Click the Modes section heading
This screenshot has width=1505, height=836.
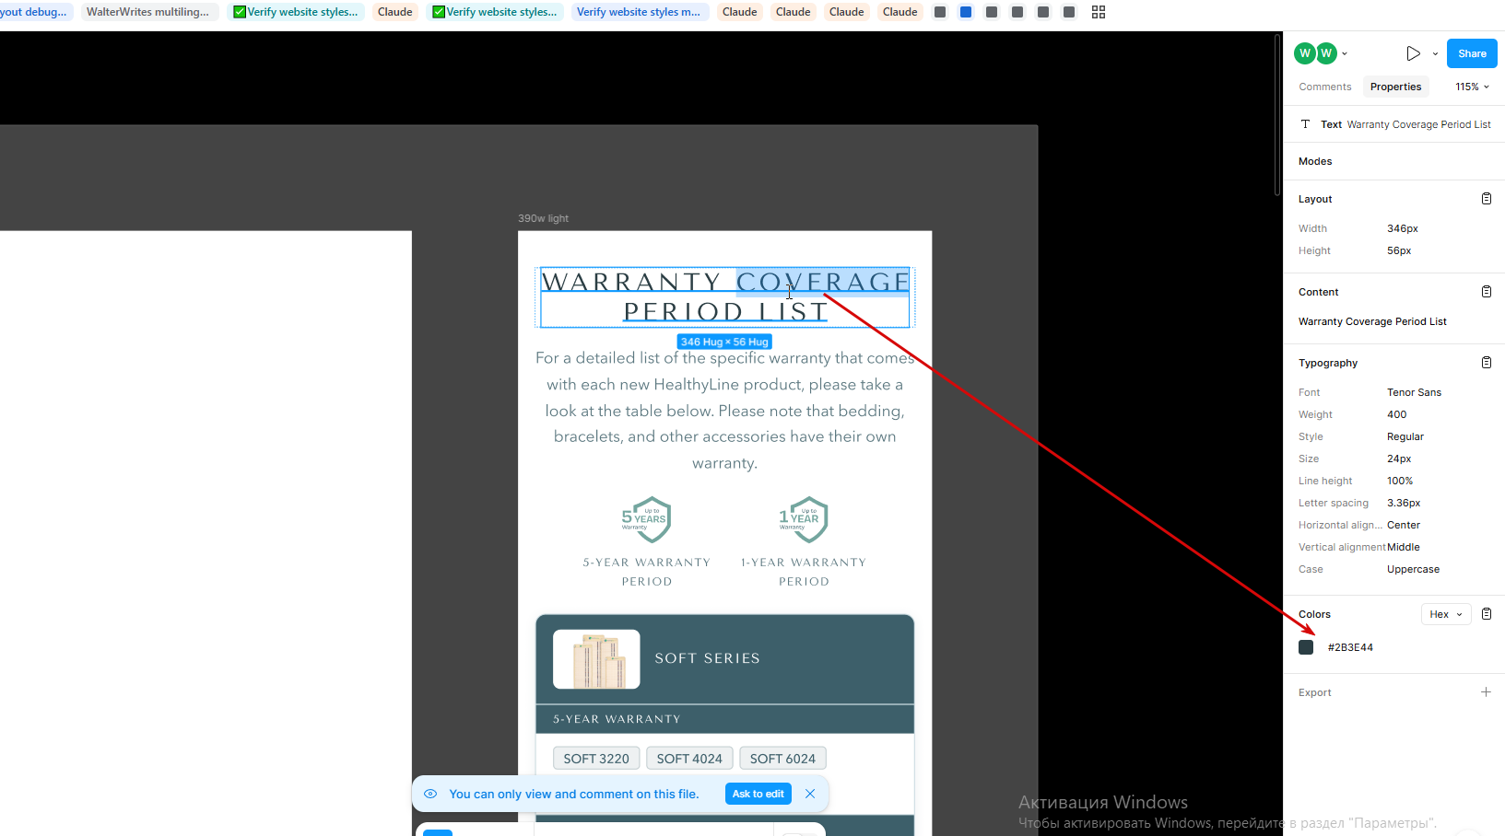click(x=1315, y=161)
